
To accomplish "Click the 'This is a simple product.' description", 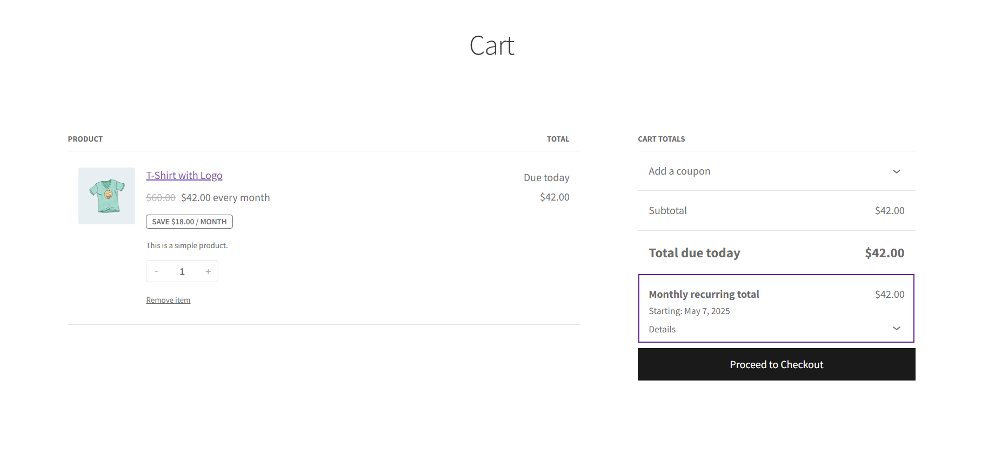I will [x=187, y=245].
